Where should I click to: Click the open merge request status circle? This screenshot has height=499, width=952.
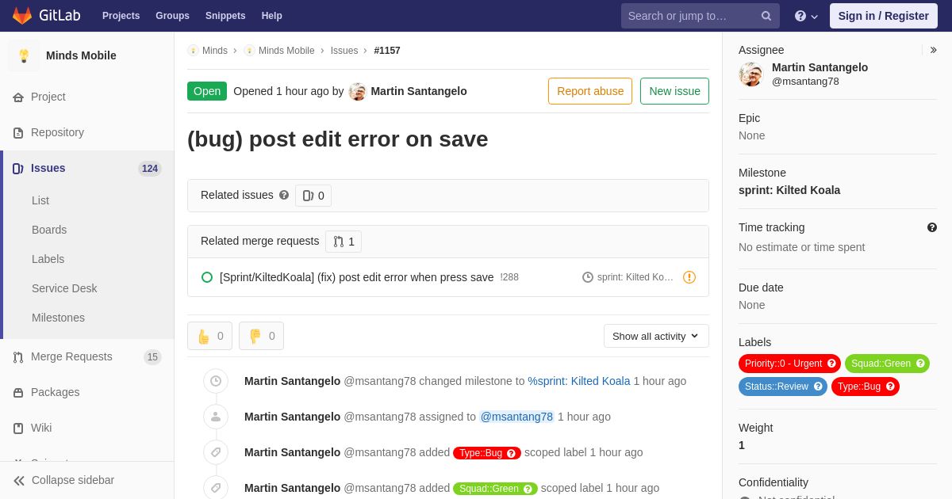207,277
